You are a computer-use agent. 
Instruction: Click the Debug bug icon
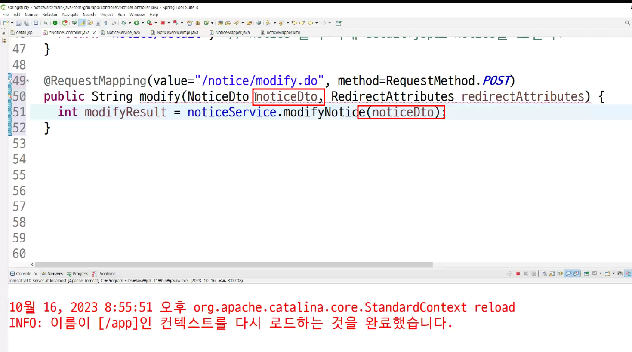[123, 23]
